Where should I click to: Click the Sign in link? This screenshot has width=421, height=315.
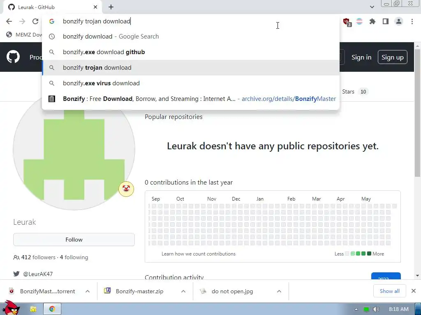click(361, 57)
